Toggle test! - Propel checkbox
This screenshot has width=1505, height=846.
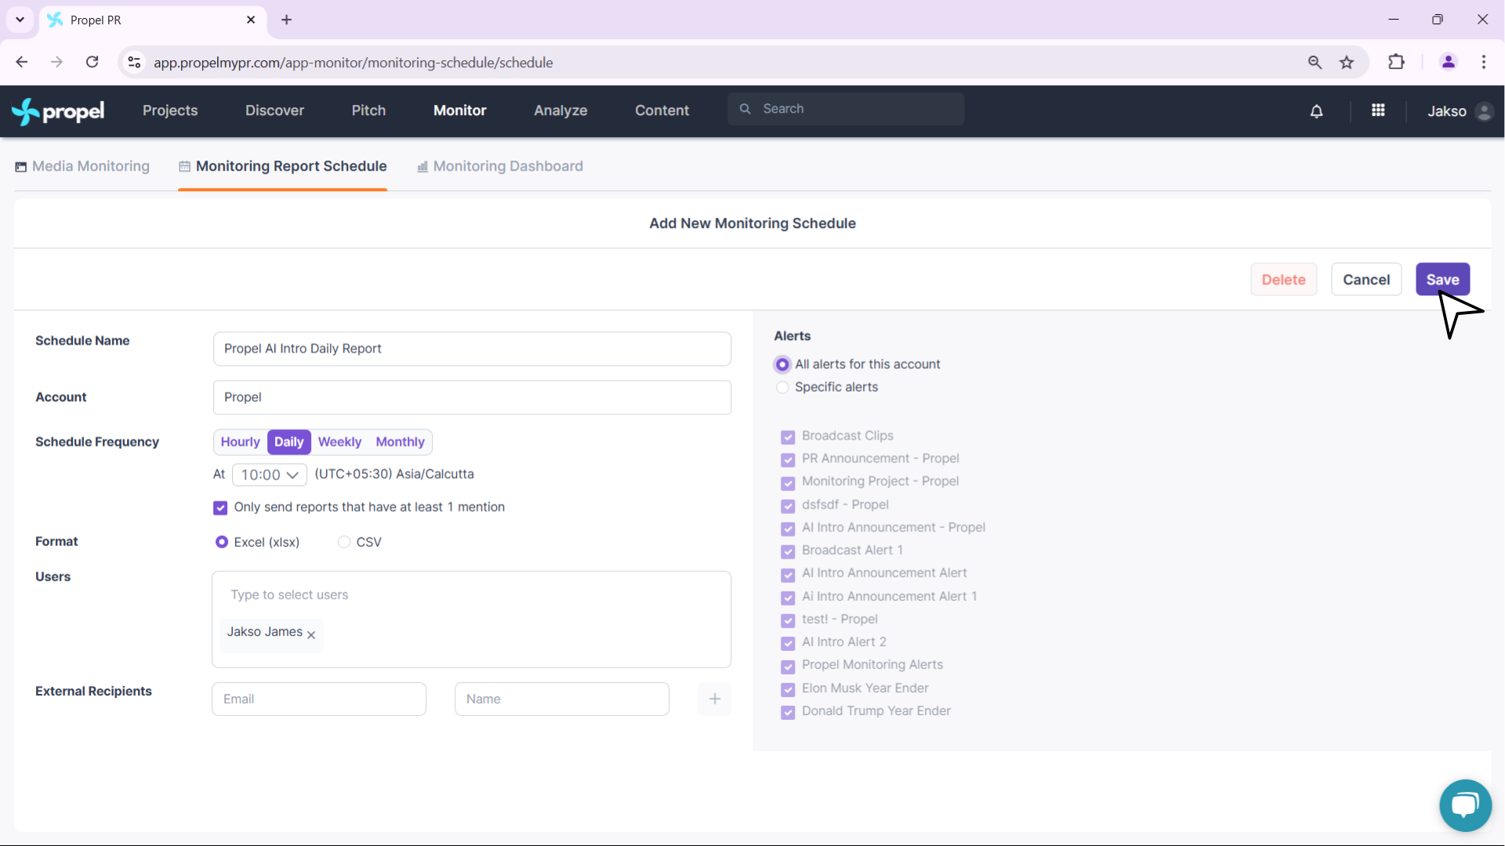[x=788, y=620]
